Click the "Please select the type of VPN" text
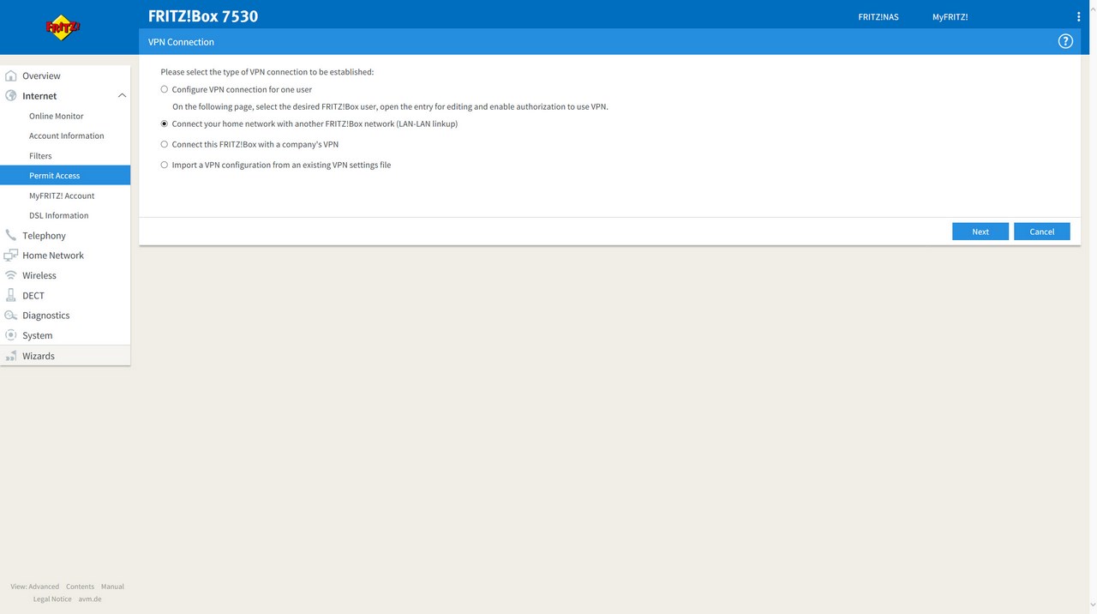 [x=267, y=72]
